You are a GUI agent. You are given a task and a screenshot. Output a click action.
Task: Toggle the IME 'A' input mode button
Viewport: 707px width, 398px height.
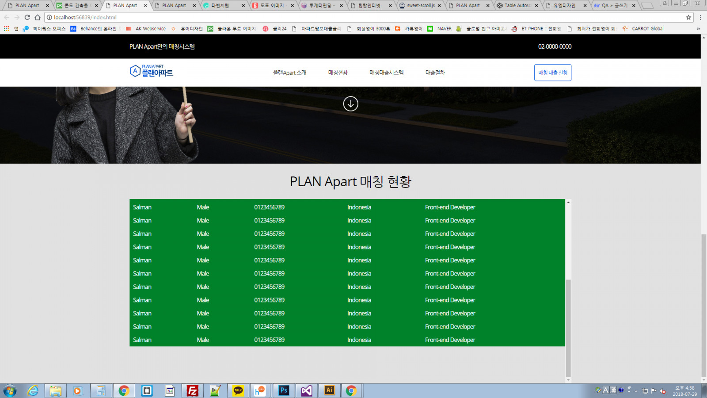click(x=606, y=390)
